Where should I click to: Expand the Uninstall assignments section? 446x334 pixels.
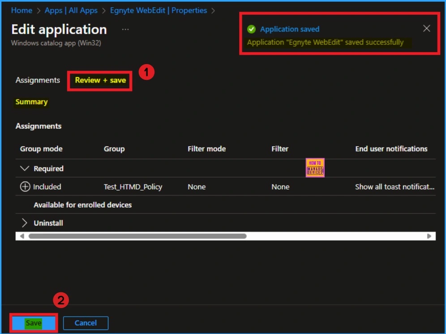point(25,223)
